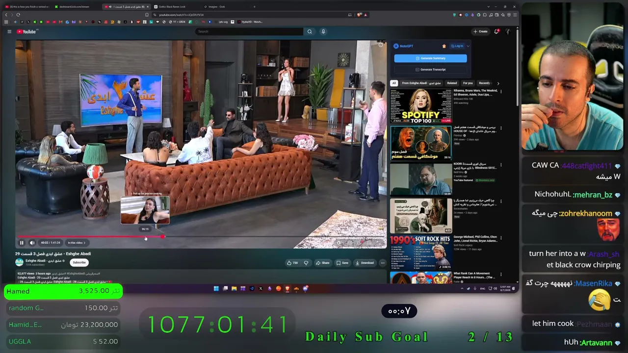The width and height of the screenshot is (628, 353).
Task: Click the orange gift icon in NoteGPT
Action: (x=444, y=46)
